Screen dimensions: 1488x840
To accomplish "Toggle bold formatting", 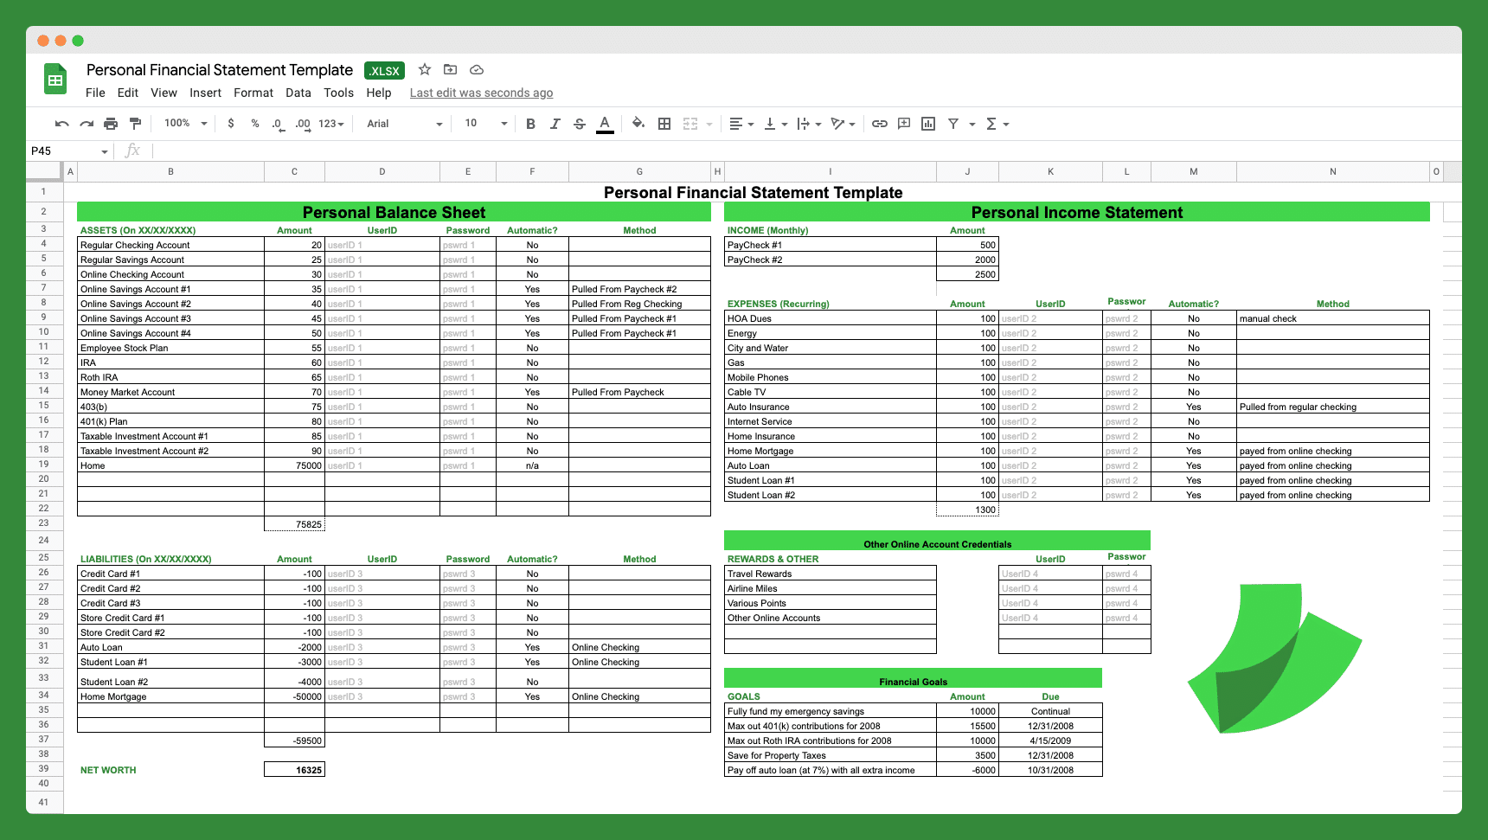I will pos(530,124).
